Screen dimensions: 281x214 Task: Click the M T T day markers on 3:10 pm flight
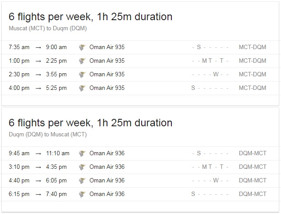(213, 167)
